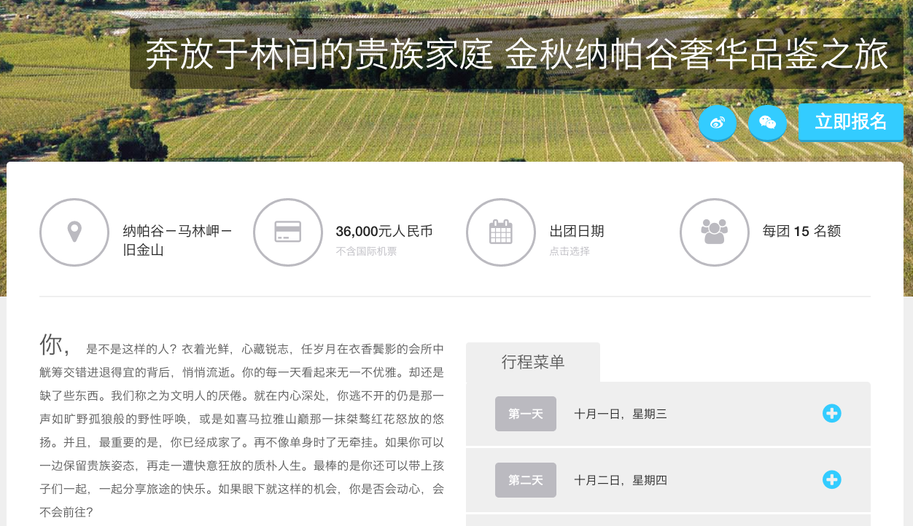Expand the 第一天 itinerary with plus icon
913x526 pixels.
832,414
